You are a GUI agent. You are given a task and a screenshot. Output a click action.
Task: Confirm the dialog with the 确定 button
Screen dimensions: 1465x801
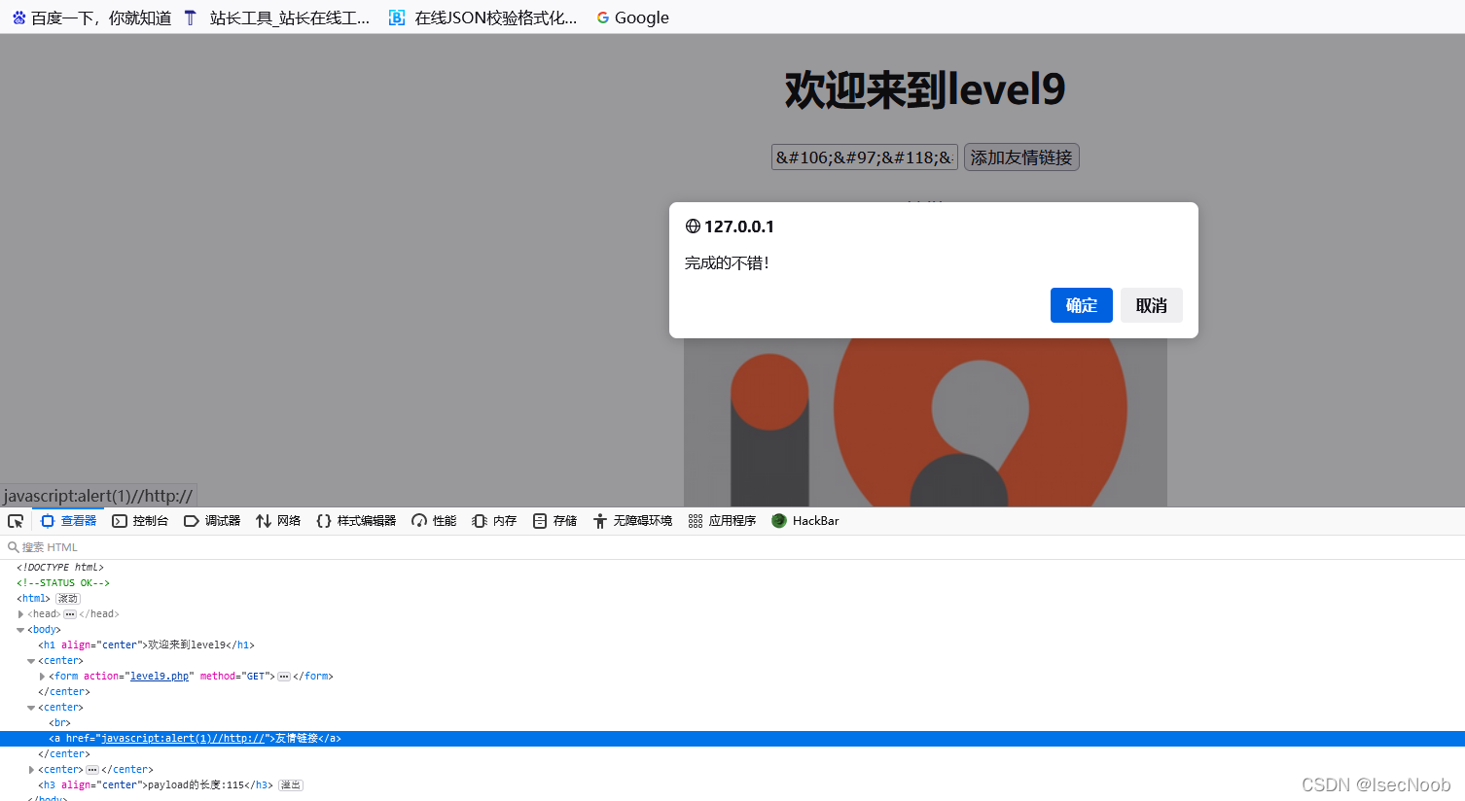1081,305
